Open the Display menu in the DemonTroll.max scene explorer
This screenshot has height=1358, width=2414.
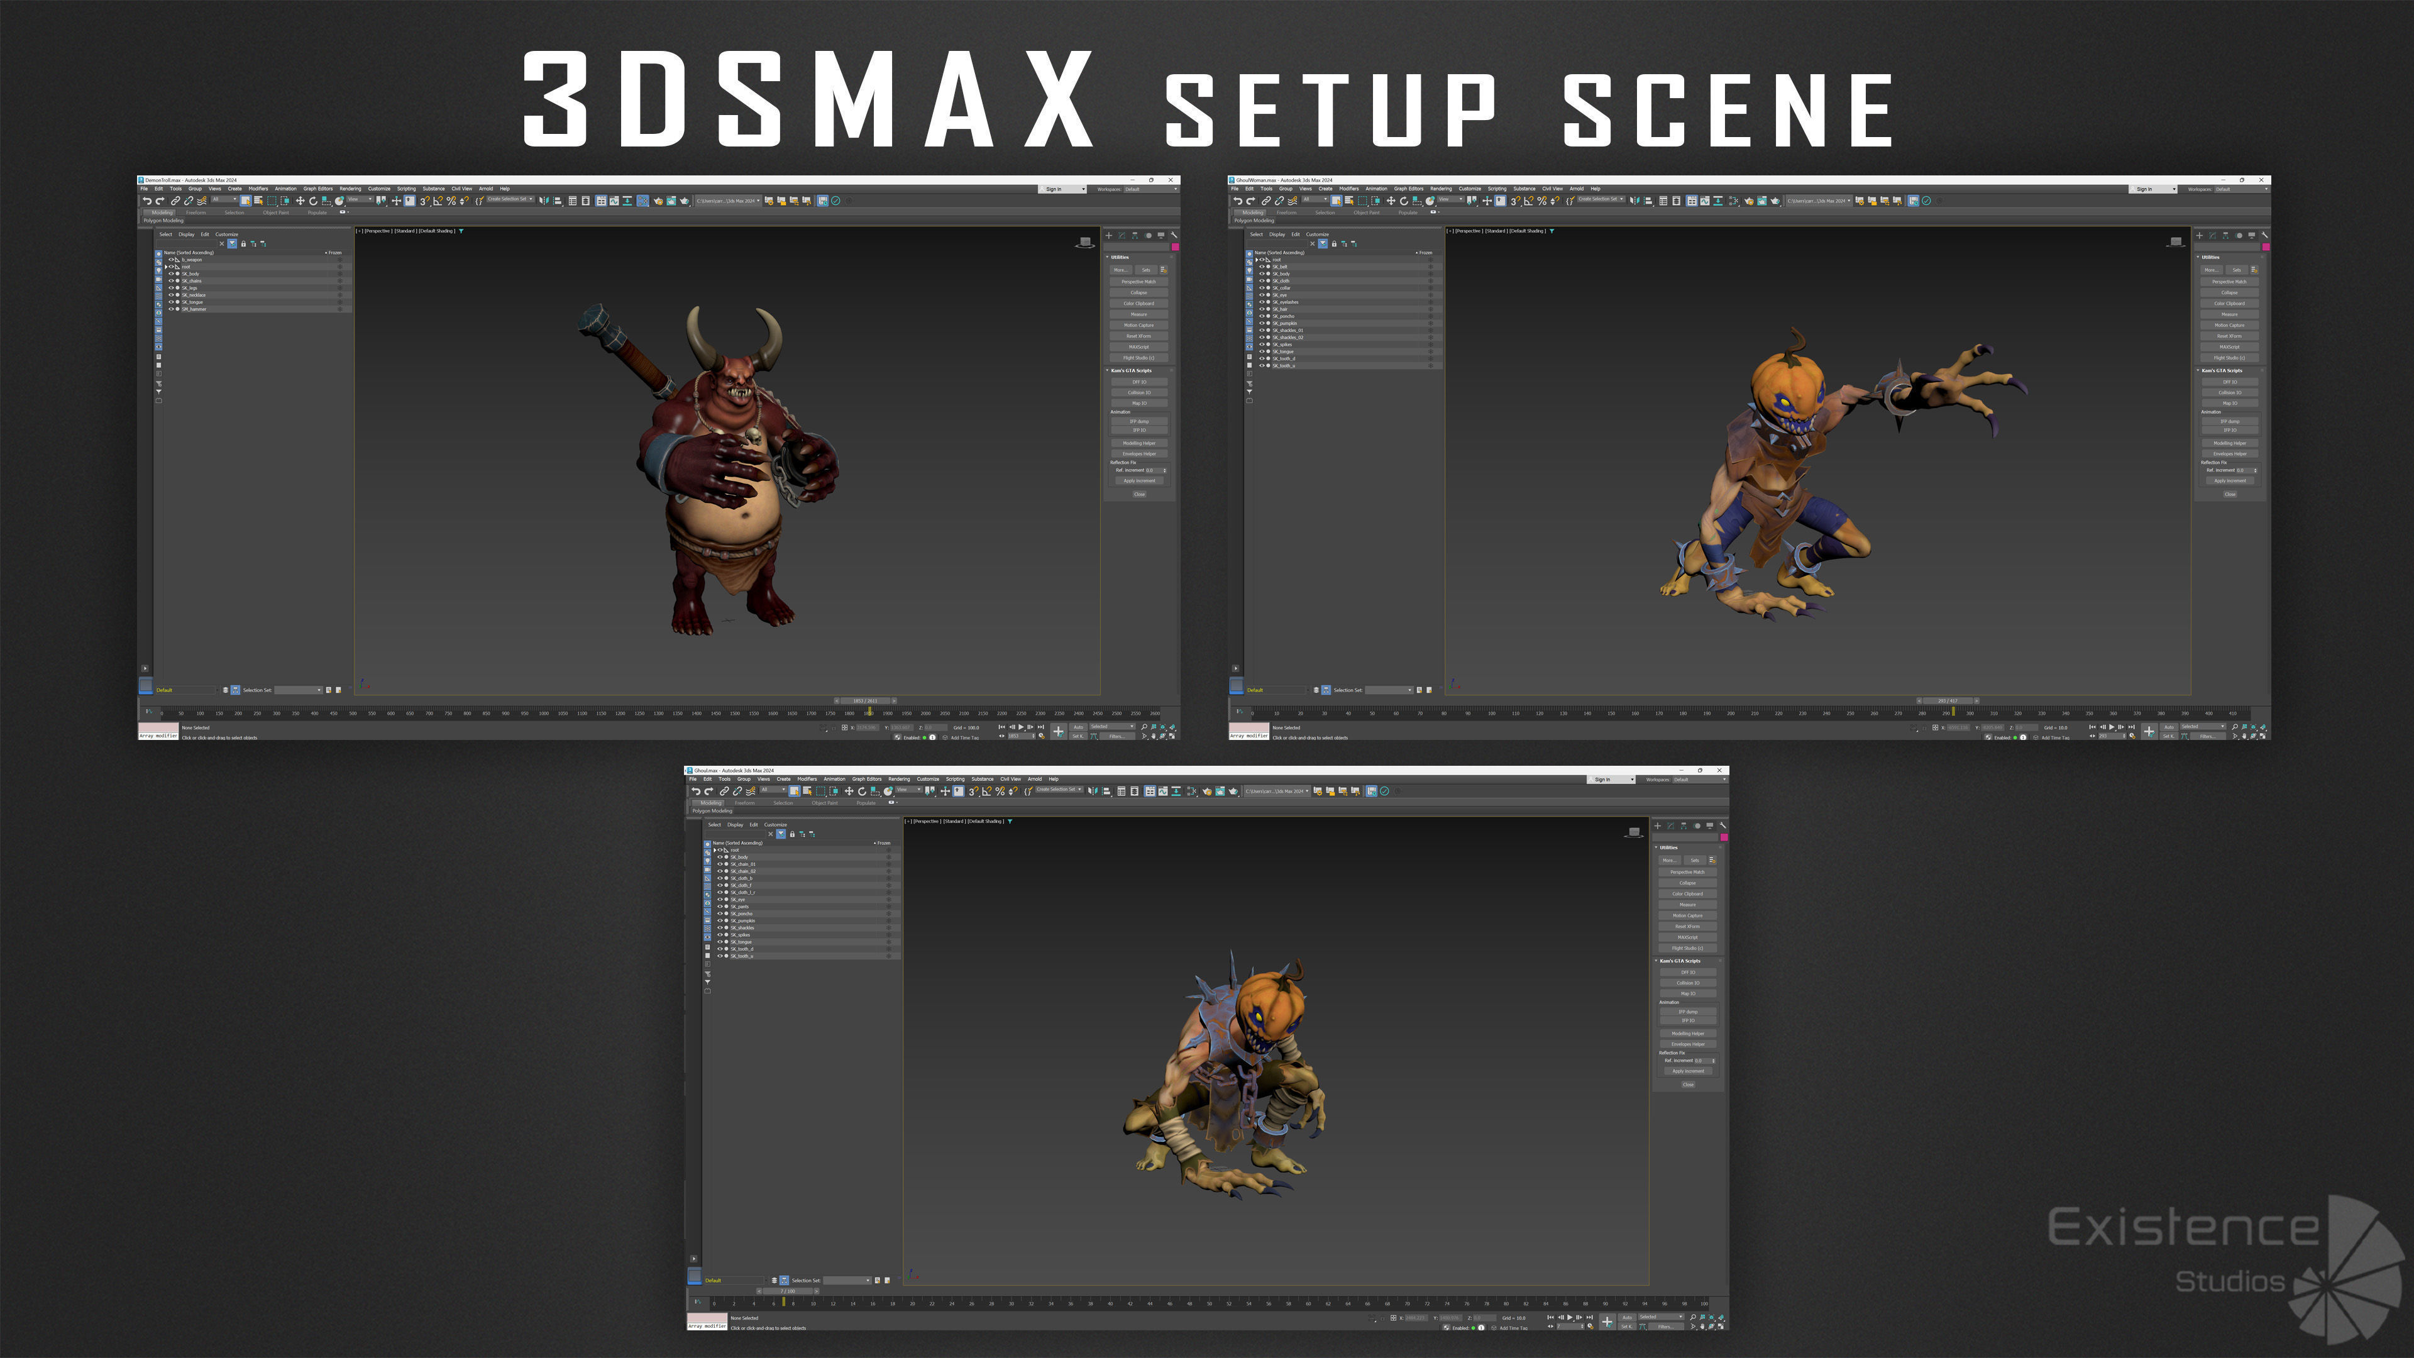pyautogui.click(x=187, y=235)
